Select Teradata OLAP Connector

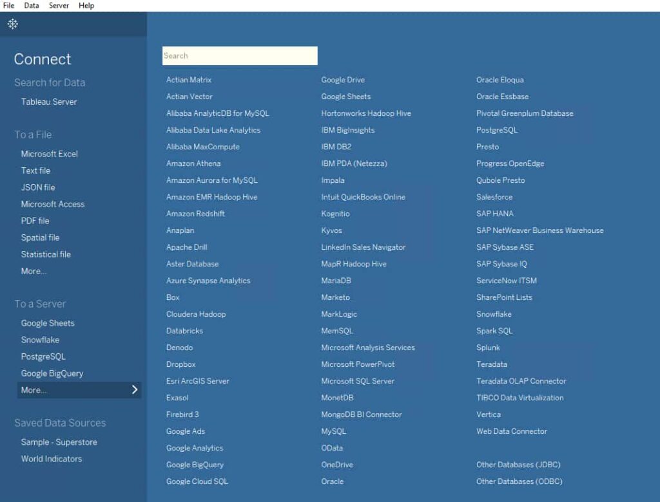[x=521, y=381]
